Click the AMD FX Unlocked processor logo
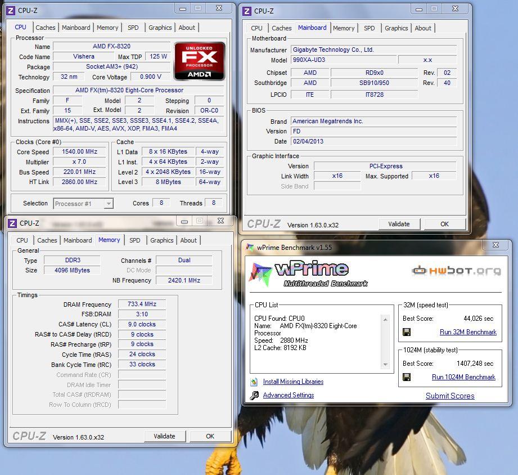518x475 pixels. pyautogui.click(x=200, y=61)
